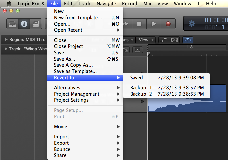Open the Library panel icon
This screenshot has height=160, width=228.
[12, 24]
